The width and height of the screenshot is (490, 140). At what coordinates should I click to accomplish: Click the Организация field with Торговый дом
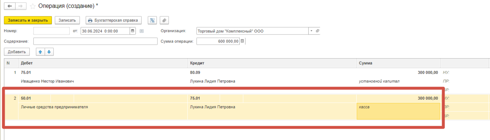tap(252, 31)
